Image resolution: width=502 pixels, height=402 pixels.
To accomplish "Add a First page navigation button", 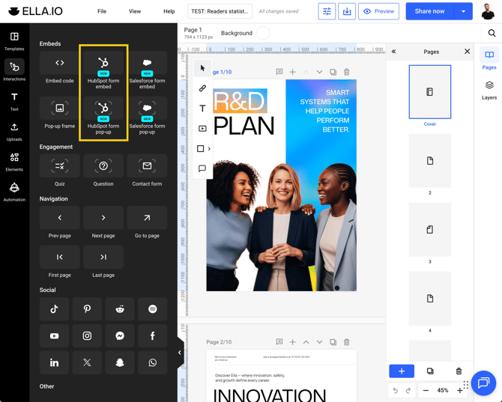I will click(59, 257).
